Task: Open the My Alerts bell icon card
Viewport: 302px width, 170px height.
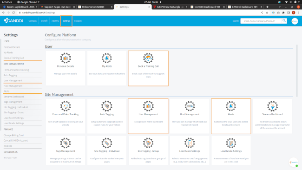Action: tap(107, 58)
